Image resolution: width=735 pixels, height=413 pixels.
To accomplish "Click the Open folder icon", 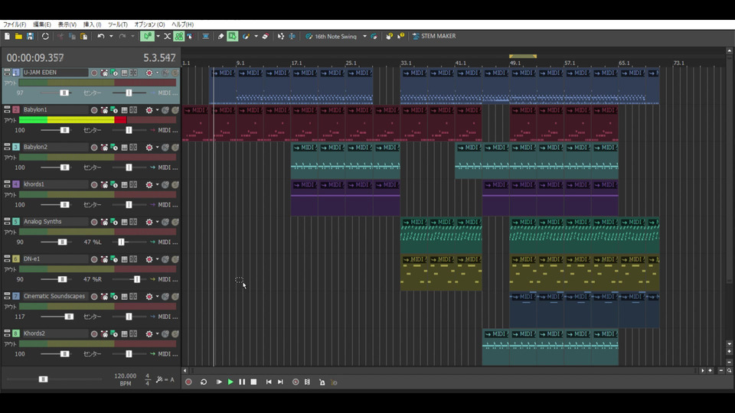I will click(18, 36).
